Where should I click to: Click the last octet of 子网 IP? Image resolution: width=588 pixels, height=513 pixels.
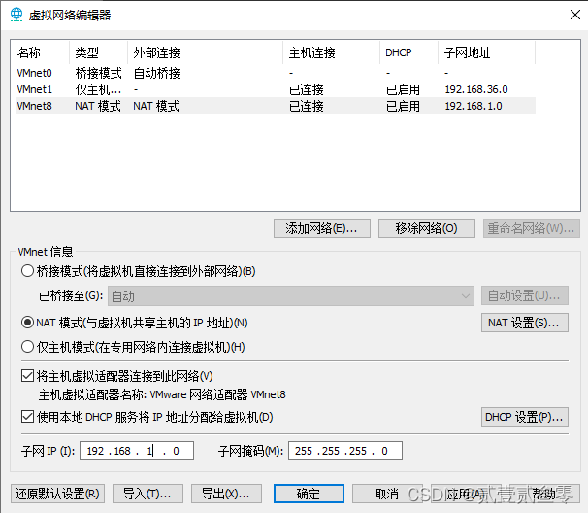pos(176,451)
